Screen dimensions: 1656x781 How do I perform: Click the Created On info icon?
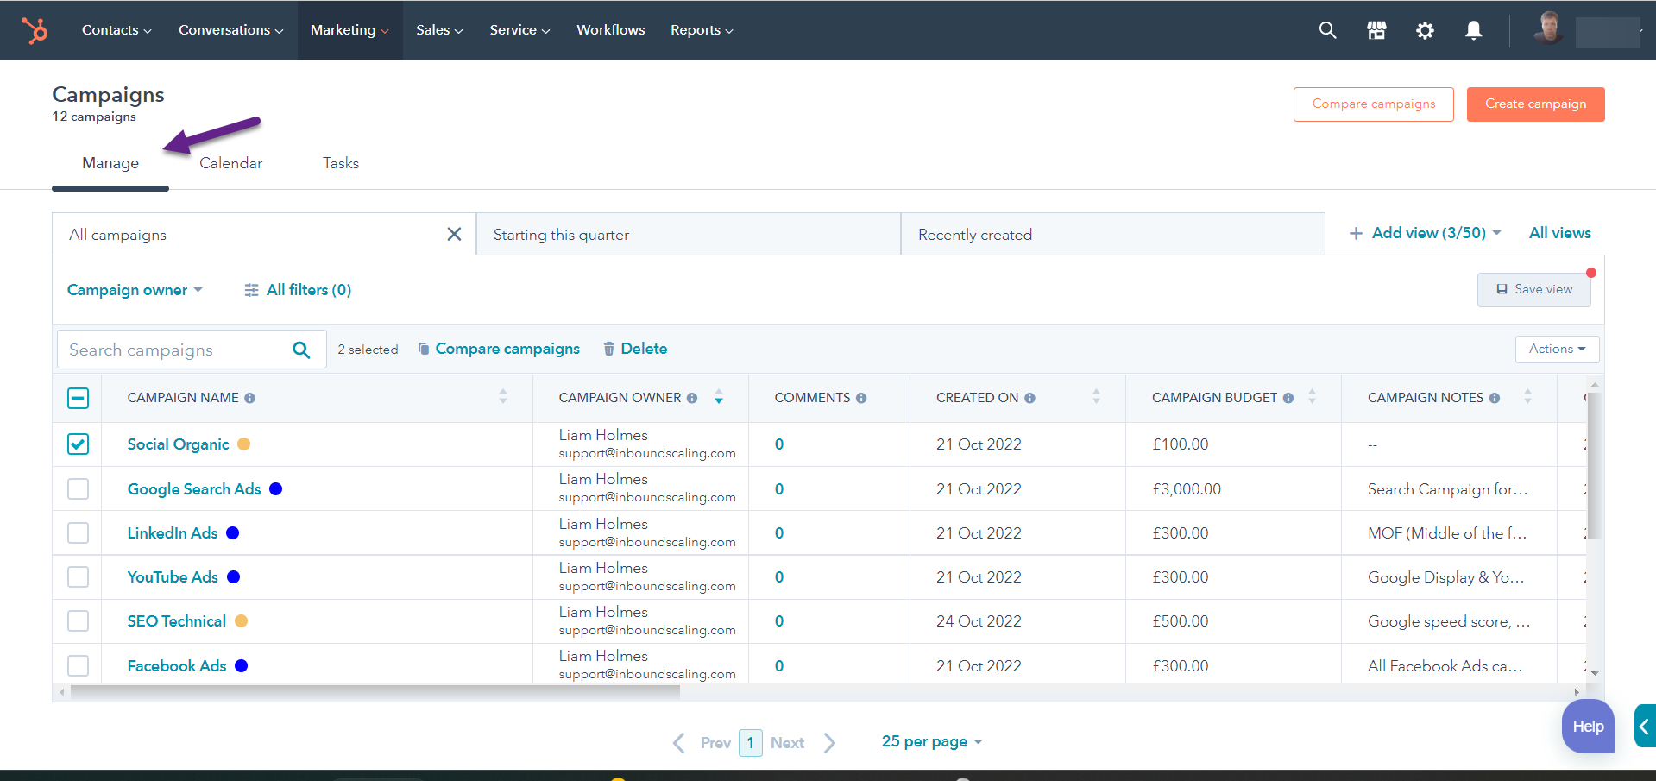[x=1029, y=398]
